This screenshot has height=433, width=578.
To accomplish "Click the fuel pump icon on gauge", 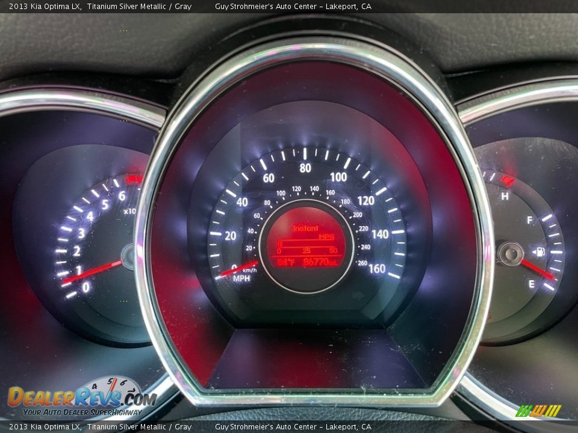I will coord(539,252).
